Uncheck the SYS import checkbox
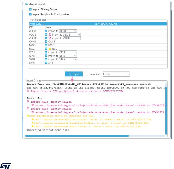The height and width of the screenshot is (169, 174). pos(46,63)
